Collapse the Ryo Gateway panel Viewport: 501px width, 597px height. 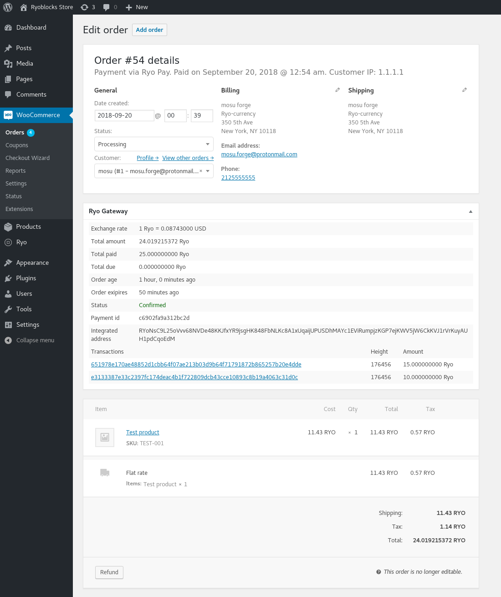click(470, 211)
